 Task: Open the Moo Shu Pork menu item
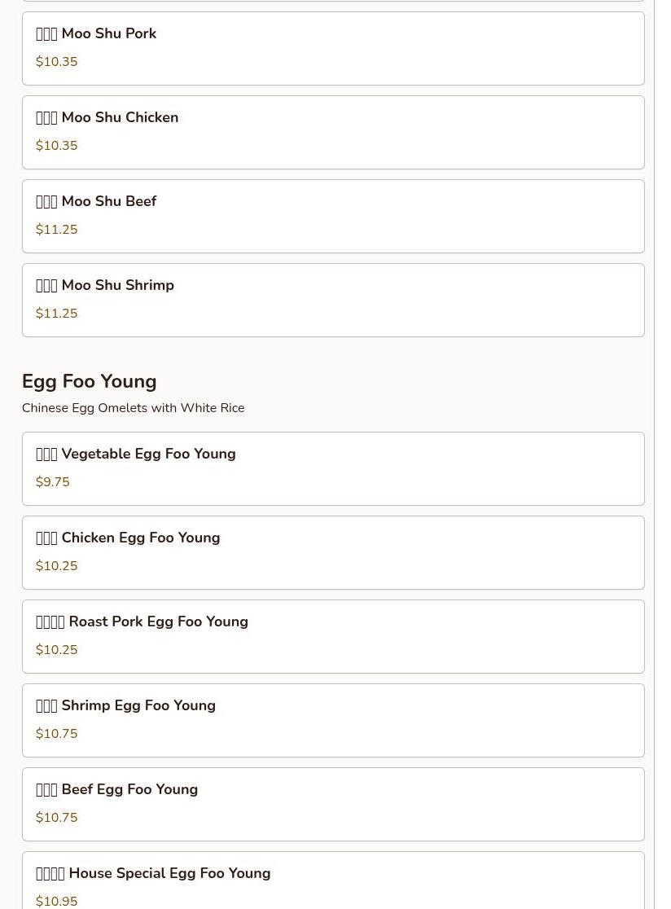pos(333,48)
